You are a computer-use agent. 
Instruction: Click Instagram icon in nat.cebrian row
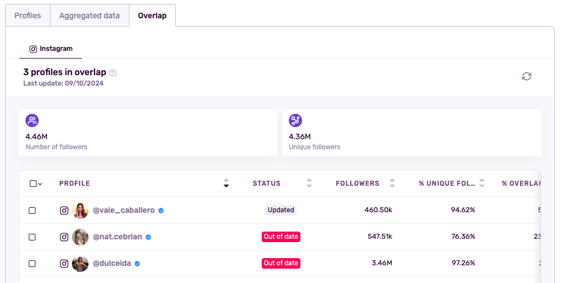pyautogui.click(x=64, y=237)
